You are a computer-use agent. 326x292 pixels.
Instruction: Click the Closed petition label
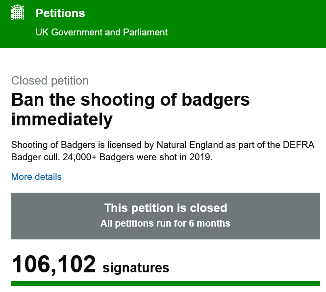[50, 81]
